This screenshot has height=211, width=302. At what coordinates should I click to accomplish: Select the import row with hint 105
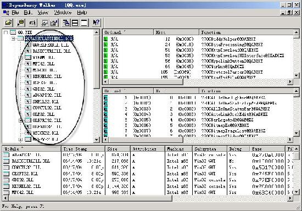pyautogui.click(x=198, y=72)
